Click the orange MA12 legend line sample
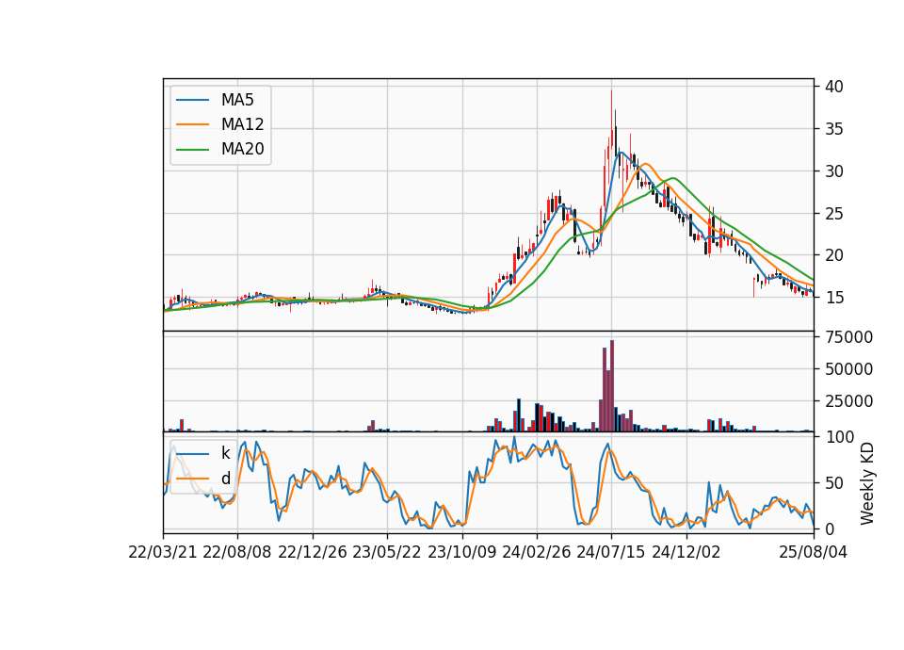Viewport: 904px width, 650px height. click(x=192, y=124)
